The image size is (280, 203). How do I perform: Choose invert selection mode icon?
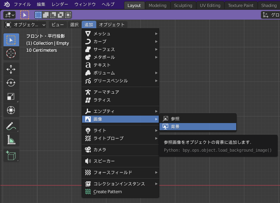[61, 15]
